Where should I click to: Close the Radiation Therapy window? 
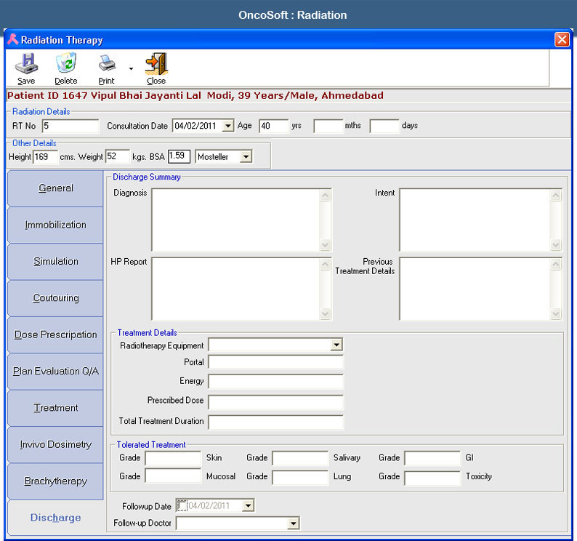(562, 39)
